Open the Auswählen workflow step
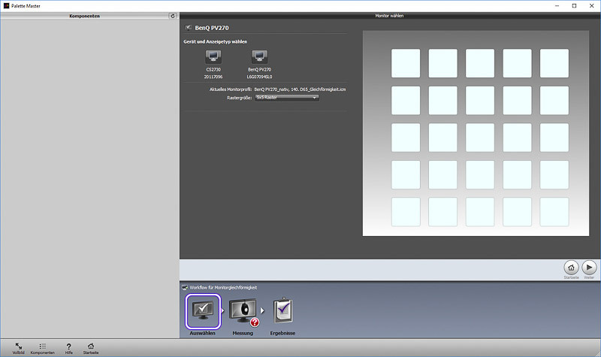This screenshot has width=601, height=357. pos(202,311)
